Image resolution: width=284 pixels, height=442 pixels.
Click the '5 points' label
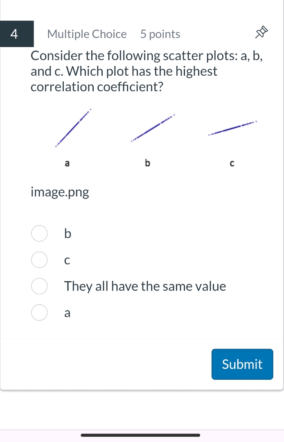point(160,34)
